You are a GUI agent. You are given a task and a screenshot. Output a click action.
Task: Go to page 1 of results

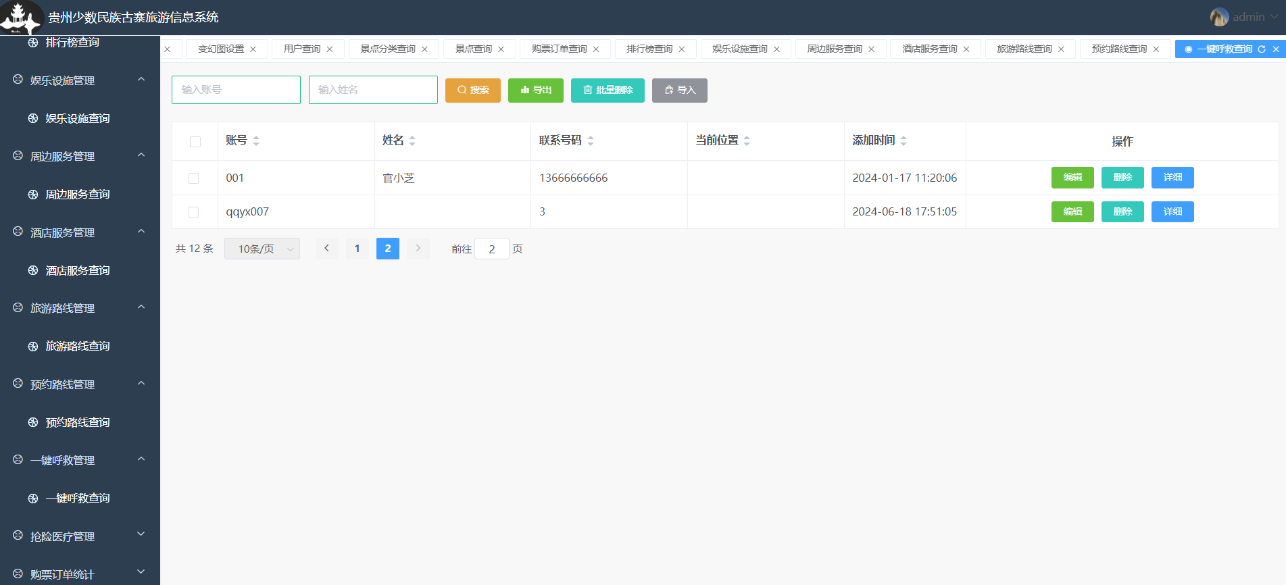[x=357, y=249]
